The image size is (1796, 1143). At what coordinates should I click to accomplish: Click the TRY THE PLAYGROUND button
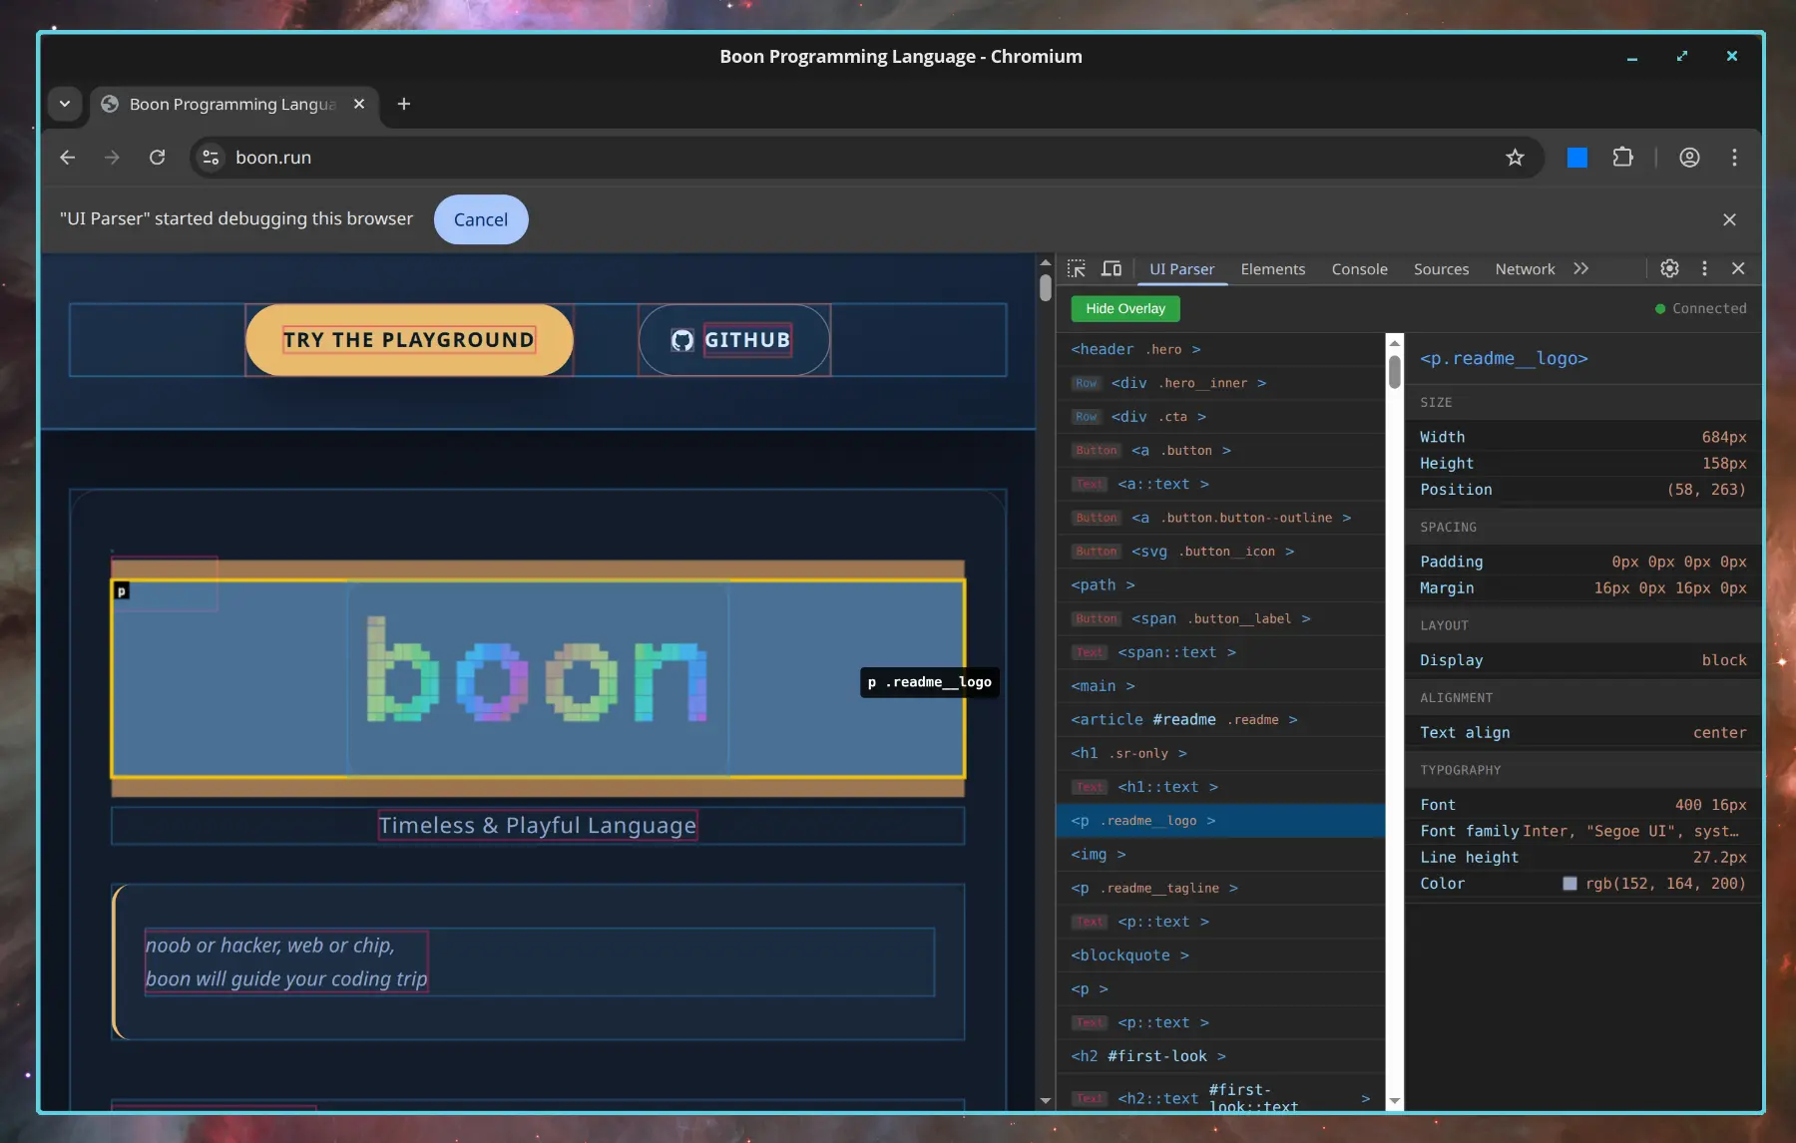click(408, 339)
